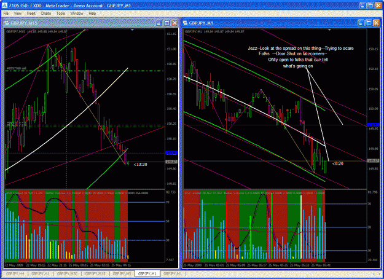The image size is (384, 279).
Task: Open the Charts menu
Action: (46, 14)
